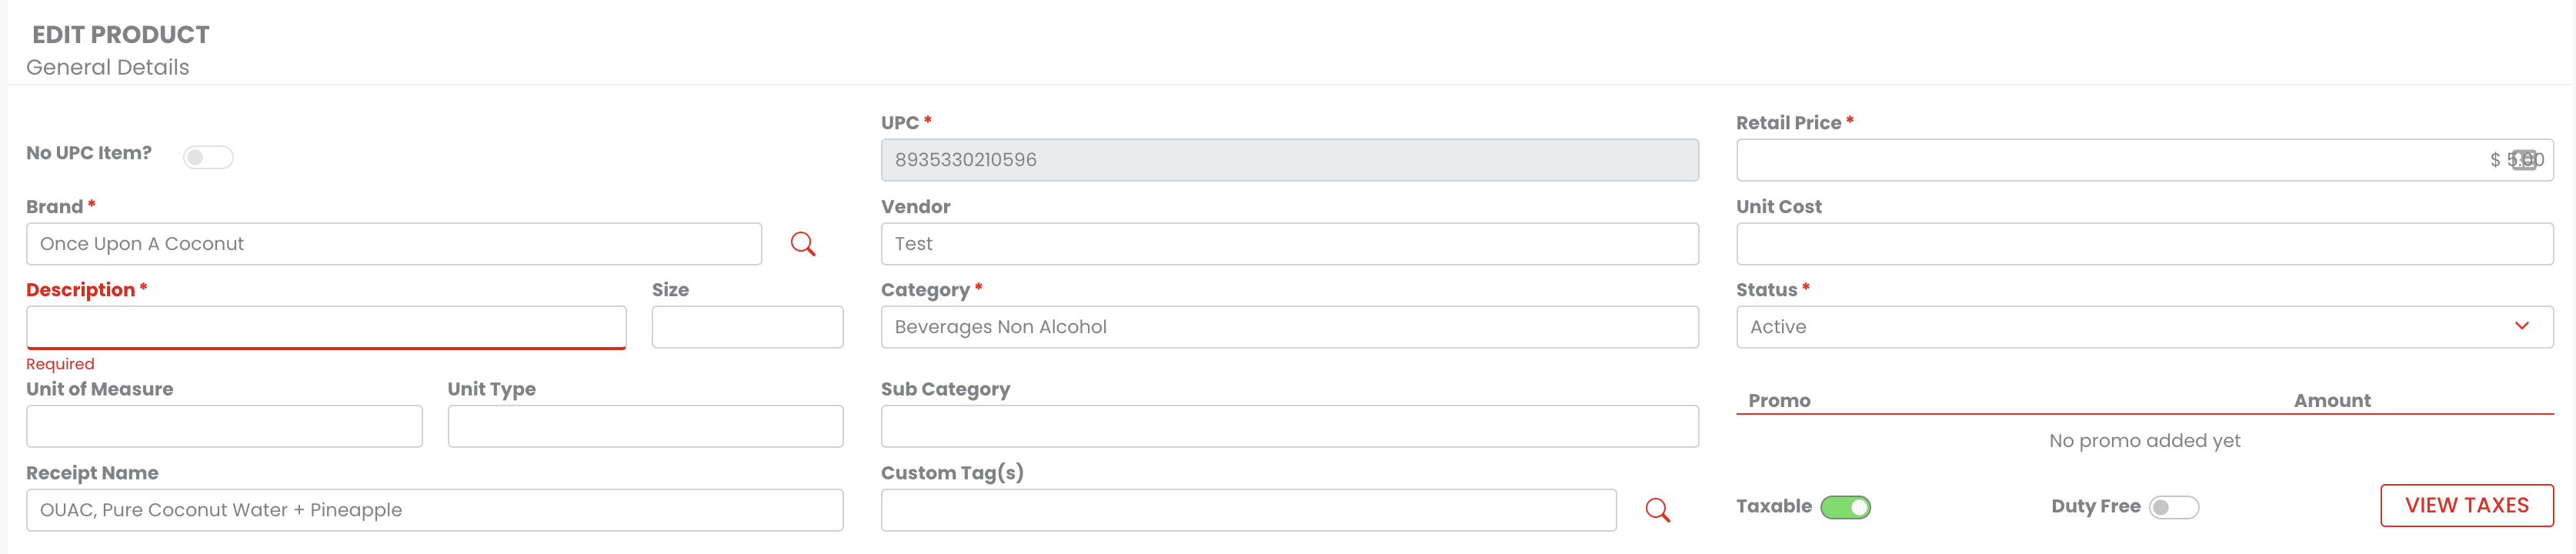This screenshot has width=2576, height=554.
Task: Select the Unit Type field
Action: 645,426
